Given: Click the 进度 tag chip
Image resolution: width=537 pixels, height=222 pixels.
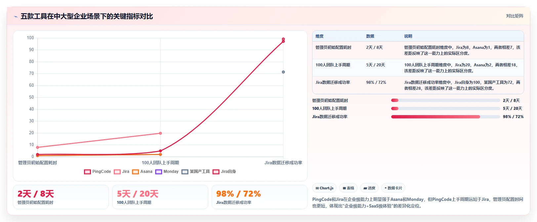Looking at the screenshot, I should pyautogui.click(x=369, y=188).
